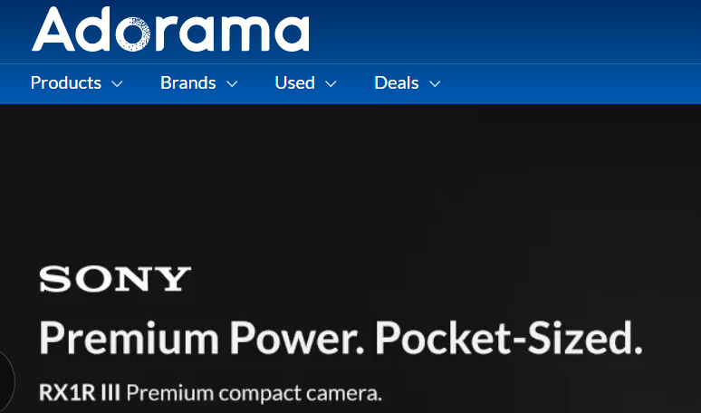
Task: Expand the chevron beside Used
Action: [331, 83]
